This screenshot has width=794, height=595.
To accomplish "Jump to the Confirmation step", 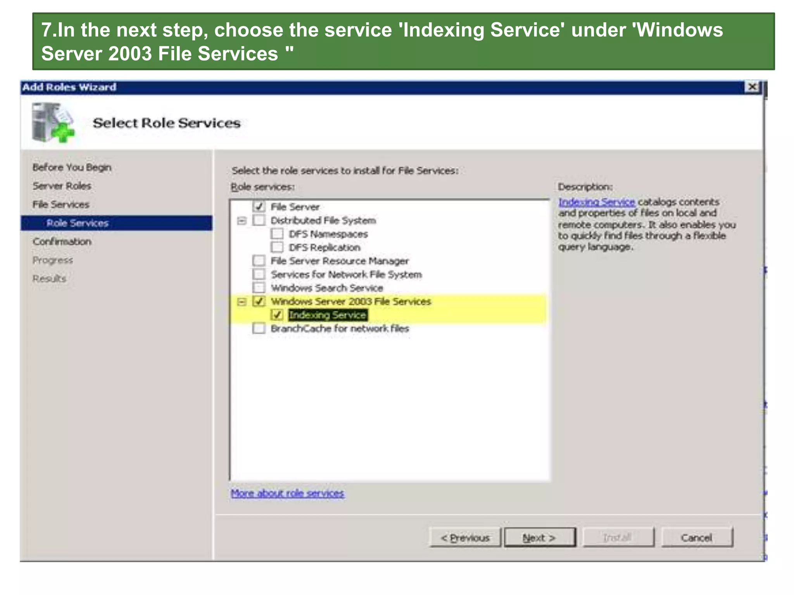I will pyautogui.click(x=62, y=242).
